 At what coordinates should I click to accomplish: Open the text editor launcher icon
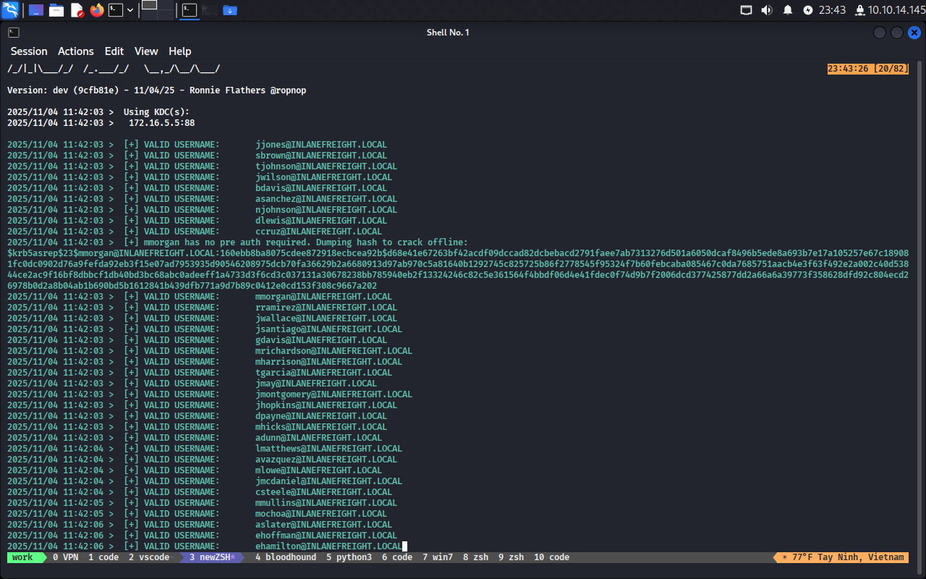(77, 10)
